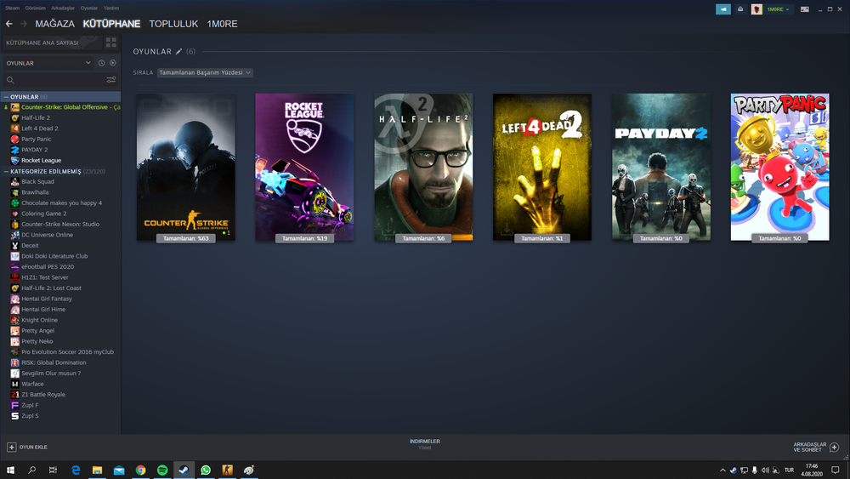Open Google Chrome from the taskbar
The image size is (850, 479).
(140, 470)
